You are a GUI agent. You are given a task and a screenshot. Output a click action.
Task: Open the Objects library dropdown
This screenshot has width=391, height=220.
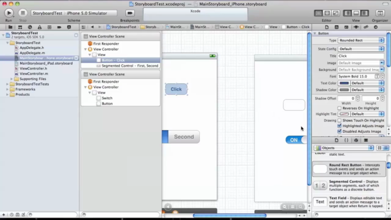(x=344, y=148)
